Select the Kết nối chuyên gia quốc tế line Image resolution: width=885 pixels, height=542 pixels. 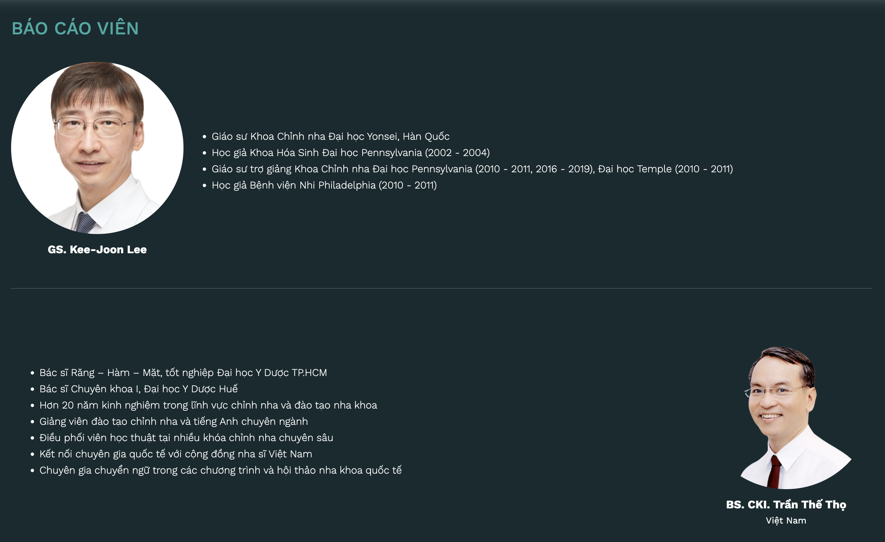click(176, 454)
